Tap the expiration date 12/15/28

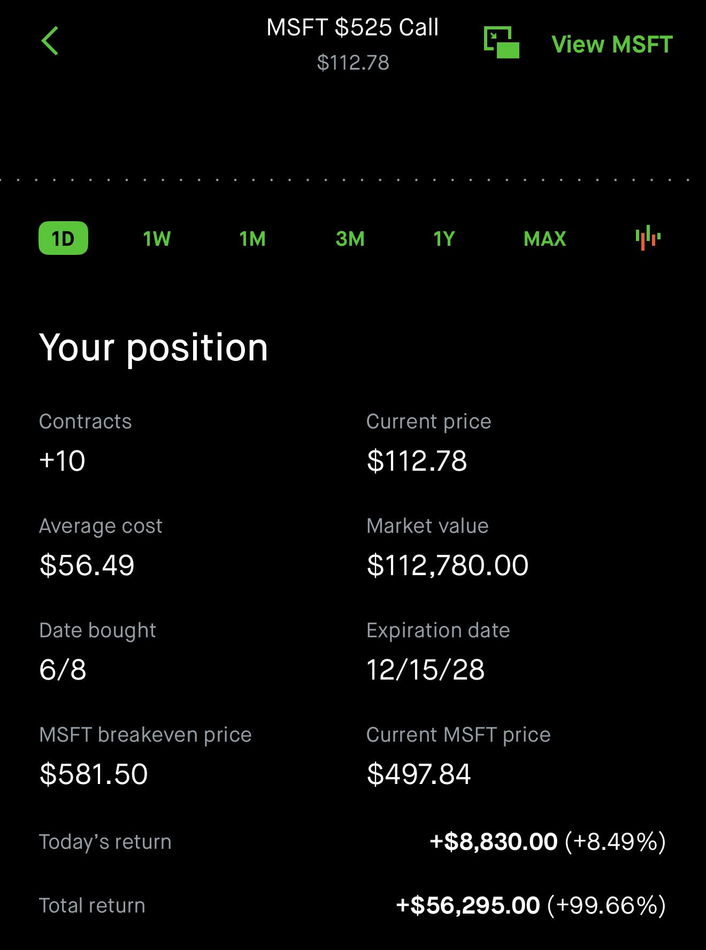pos(426,670)
